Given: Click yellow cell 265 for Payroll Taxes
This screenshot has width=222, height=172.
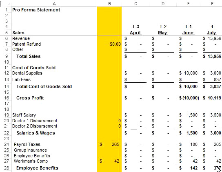Looking at the screenshot, I should [x=109, y=144].
